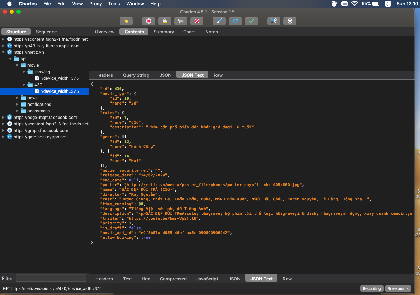420x295 pixels.
Task: Click the lightning icon beside graph.facebook.com
Action: click(10, 131)
